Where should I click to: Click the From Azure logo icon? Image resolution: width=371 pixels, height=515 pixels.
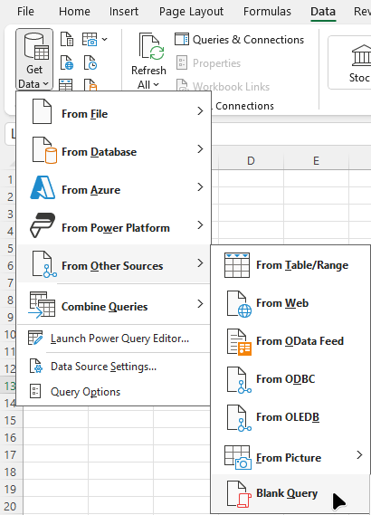43,187
